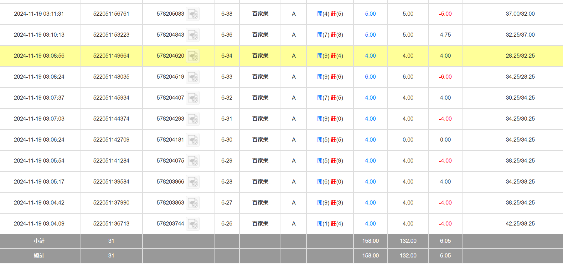Screen dimensions: 563x265
Task: Click replay icon beside round 578204843
Action: click(x=193, y=35)
